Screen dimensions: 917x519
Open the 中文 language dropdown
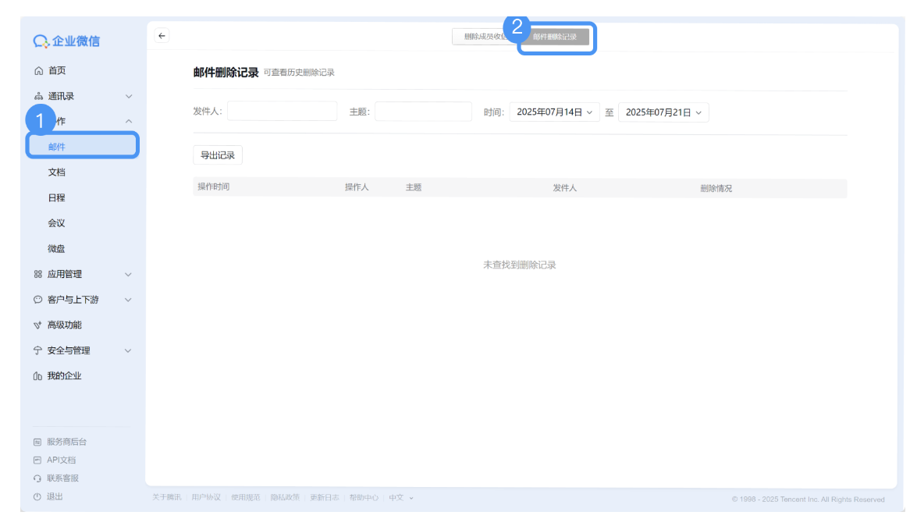401,498
